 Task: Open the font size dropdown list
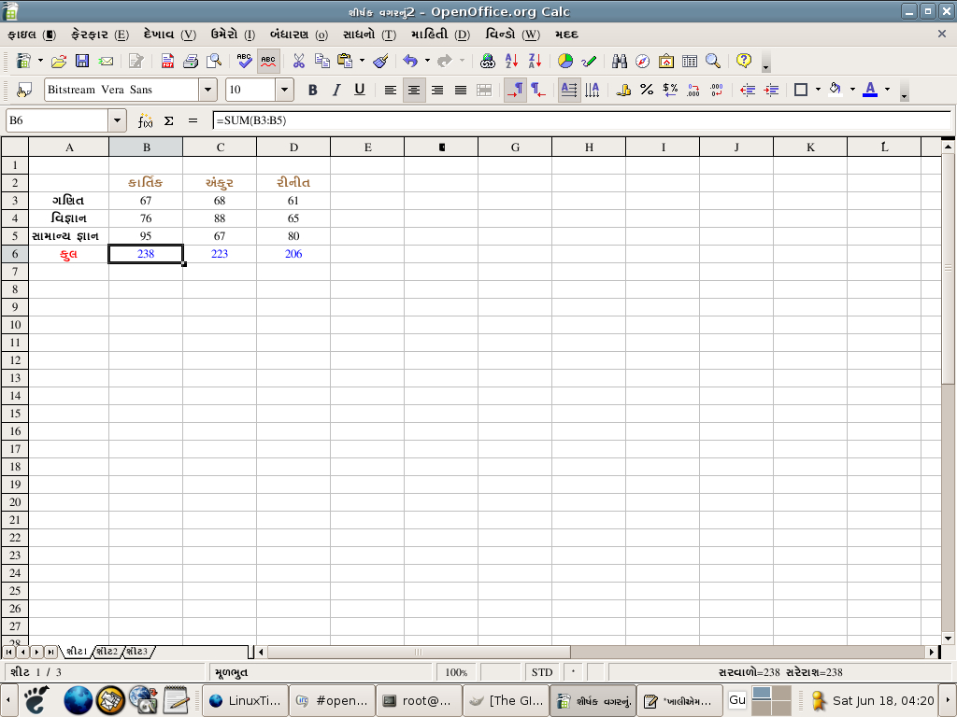284,90
